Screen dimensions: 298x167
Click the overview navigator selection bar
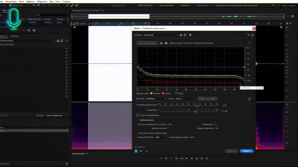[x=119, y=17]
